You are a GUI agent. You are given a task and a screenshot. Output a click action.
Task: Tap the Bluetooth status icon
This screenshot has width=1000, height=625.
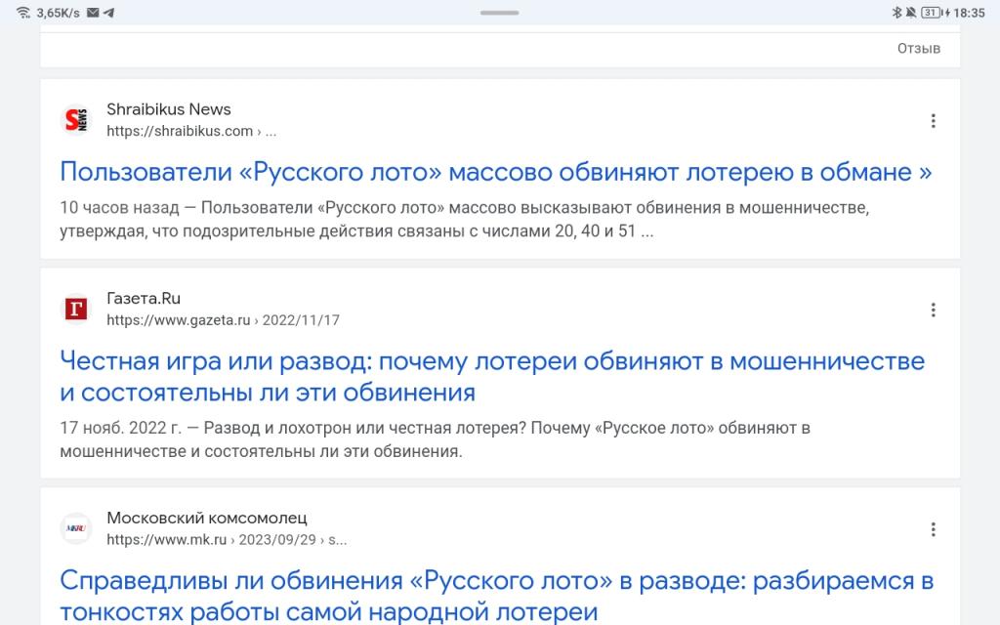coord(896,13)
